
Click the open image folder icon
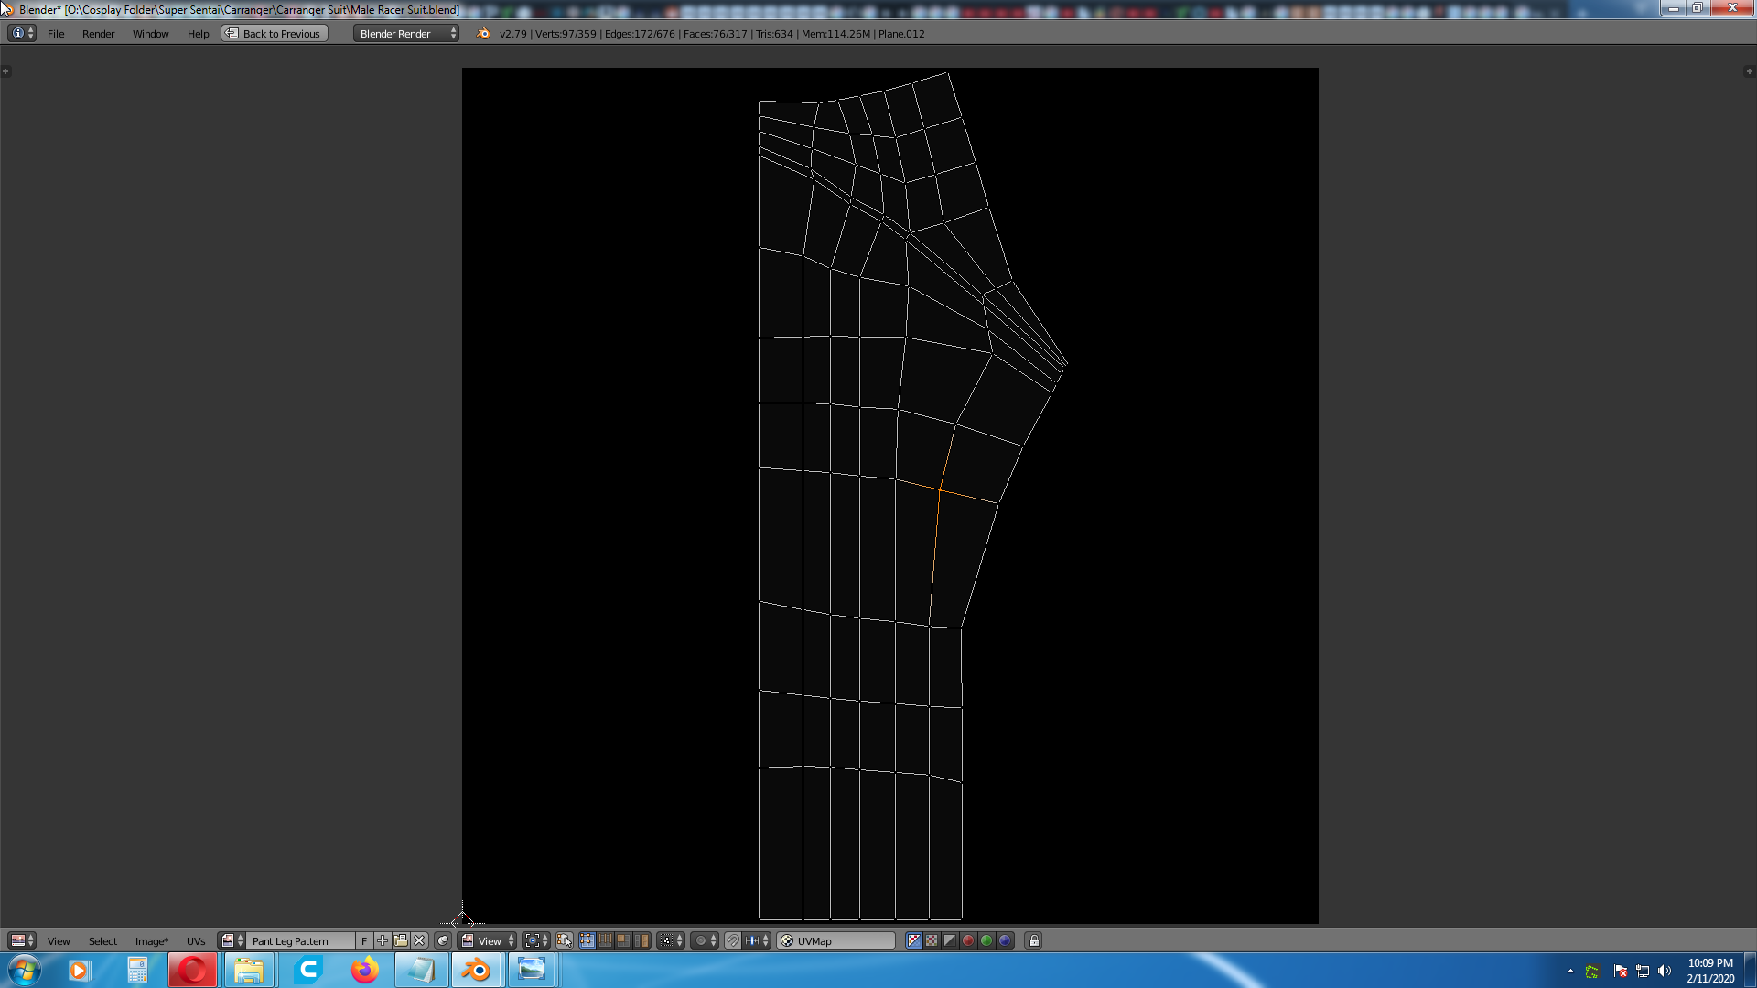tap(401, 940)
